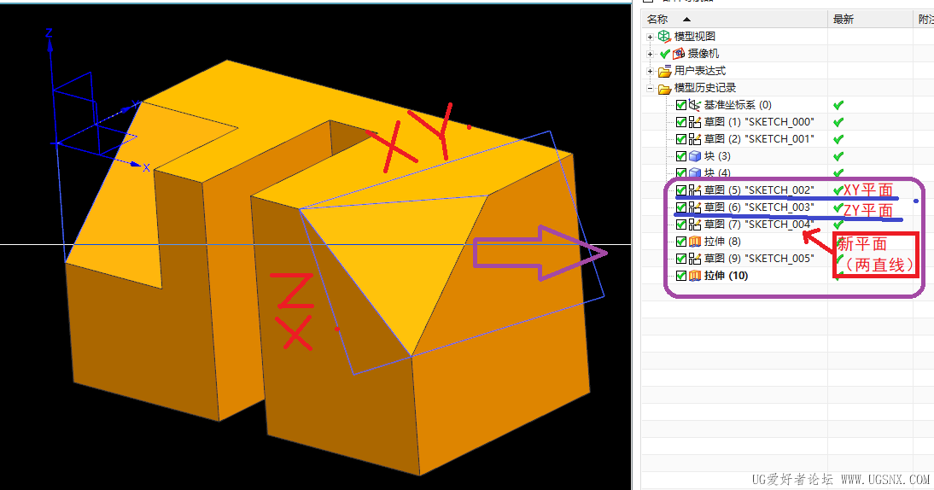Select the X axis of the datum CSYS
The width and height of the screenshot is (934, 490).
click(x=98, y=154)
